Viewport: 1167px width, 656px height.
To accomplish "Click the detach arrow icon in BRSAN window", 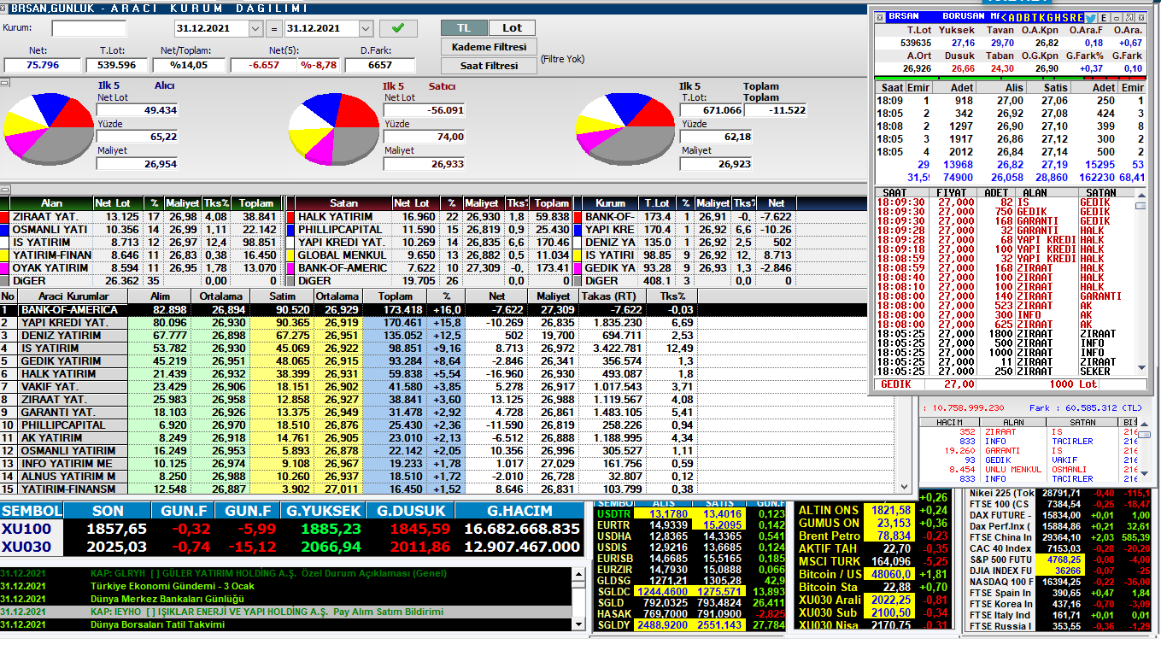I will [1129, 17].
